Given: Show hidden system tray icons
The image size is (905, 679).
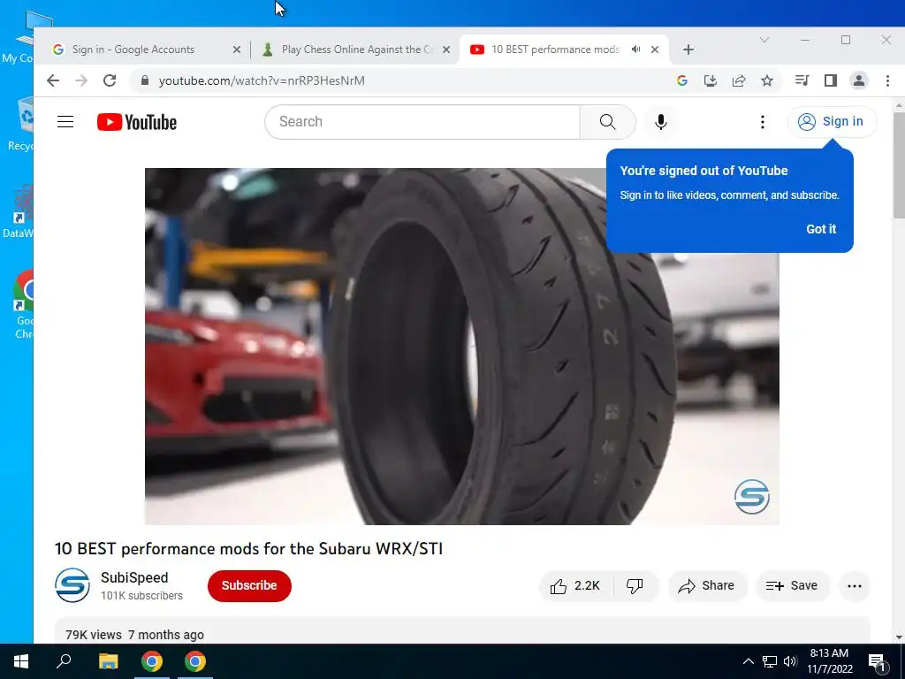Looking at the screenshot, I should click(x=748, y=661).
